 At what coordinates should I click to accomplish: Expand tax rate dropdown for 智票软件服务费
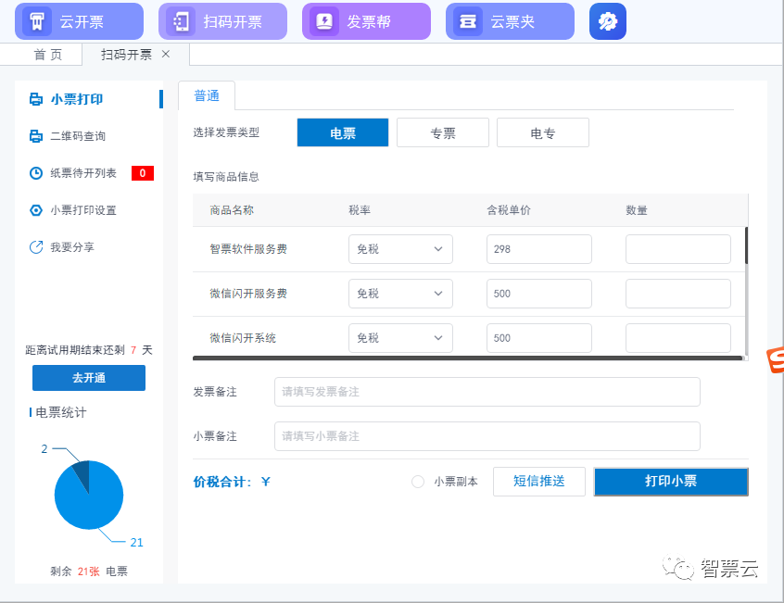400,249
